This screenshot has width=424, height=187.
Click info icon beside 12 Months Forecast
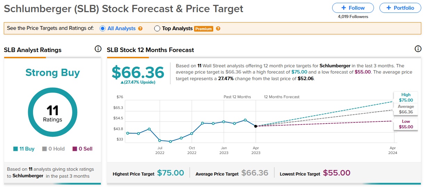pos(418,49)
